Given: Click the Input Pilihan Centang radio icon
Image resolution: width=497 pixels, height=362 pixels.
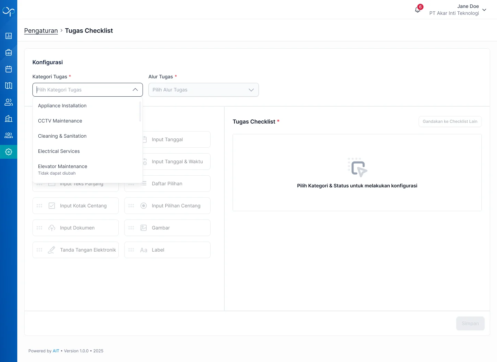Looking at the screenshot, I should point(144,206).
